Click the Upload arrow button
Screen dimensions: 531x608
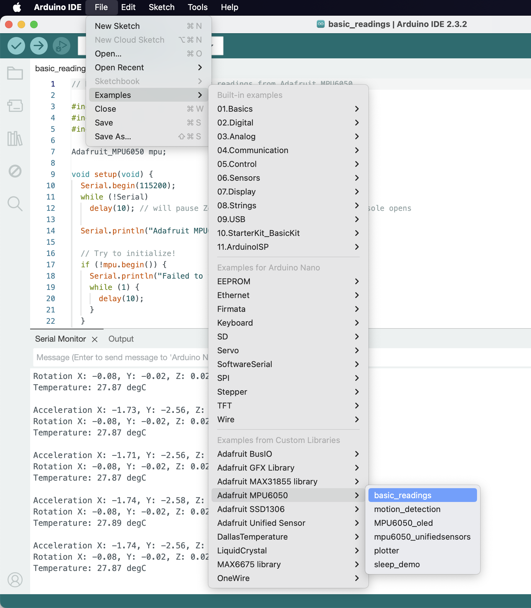(x=39, y=46)
